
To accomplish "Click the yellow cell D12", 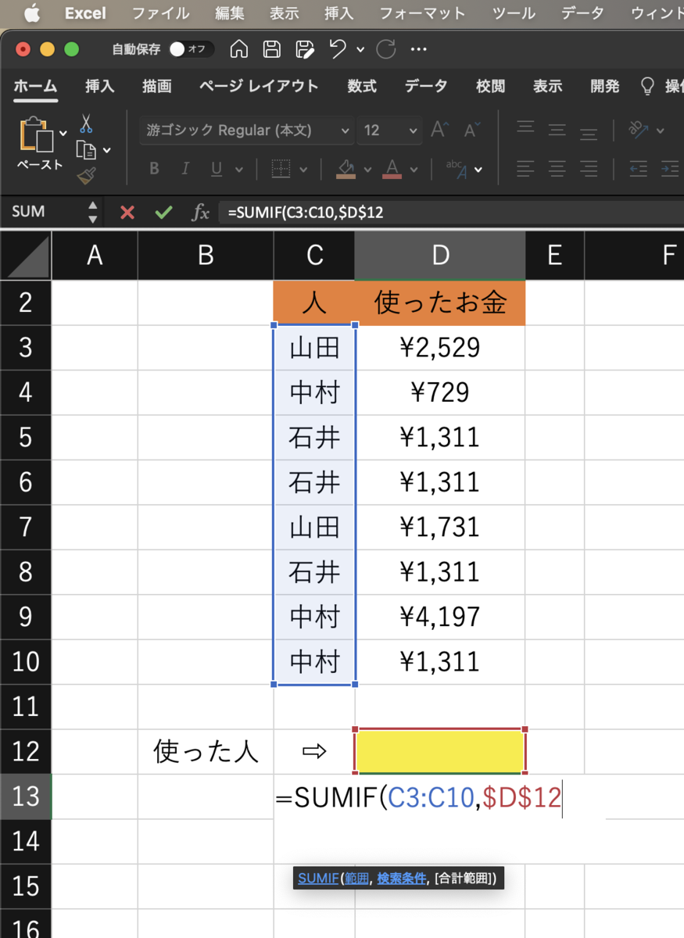I will 440,752.
